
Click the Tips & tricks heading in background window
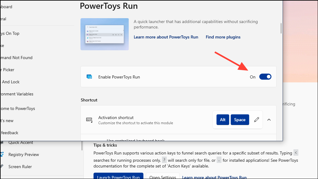(105, 145)
